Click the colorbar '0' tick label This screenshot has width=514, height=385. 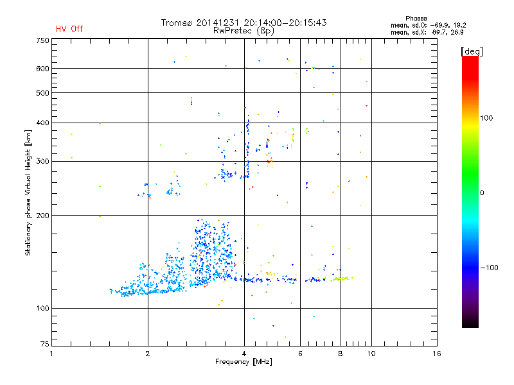click(x=482, y=193)
